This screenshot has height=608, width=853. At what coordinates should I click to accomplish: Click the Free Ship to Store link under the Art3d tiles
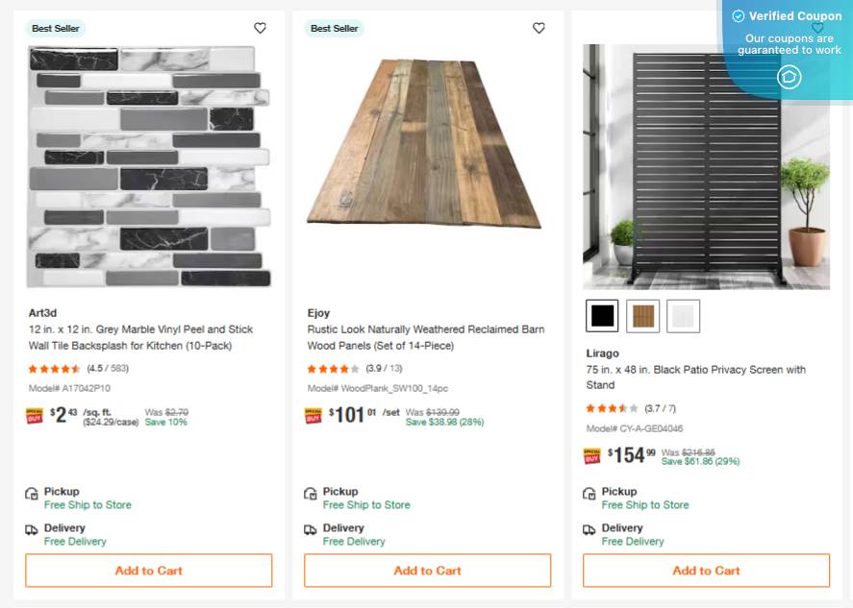click(88, 505)
